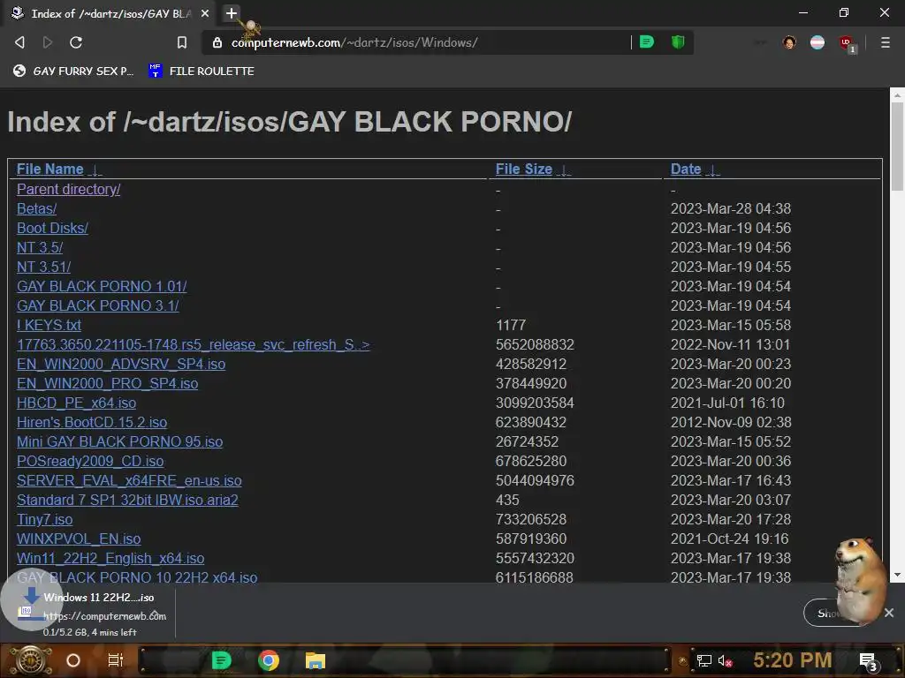
Task: Open the Parent directory/ link
Action: click(69, 189)
